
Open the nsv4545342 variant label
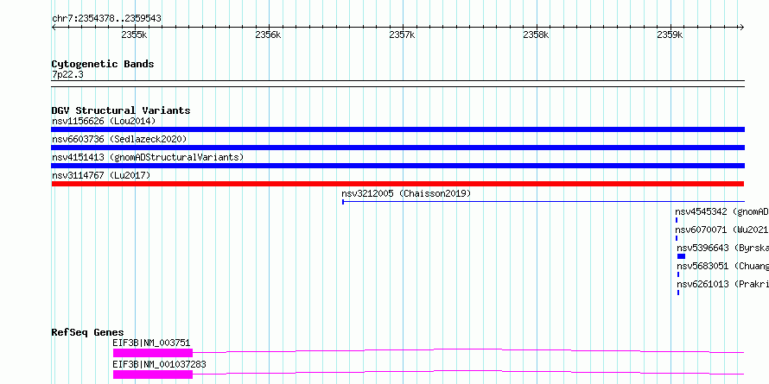coord(722,211)
